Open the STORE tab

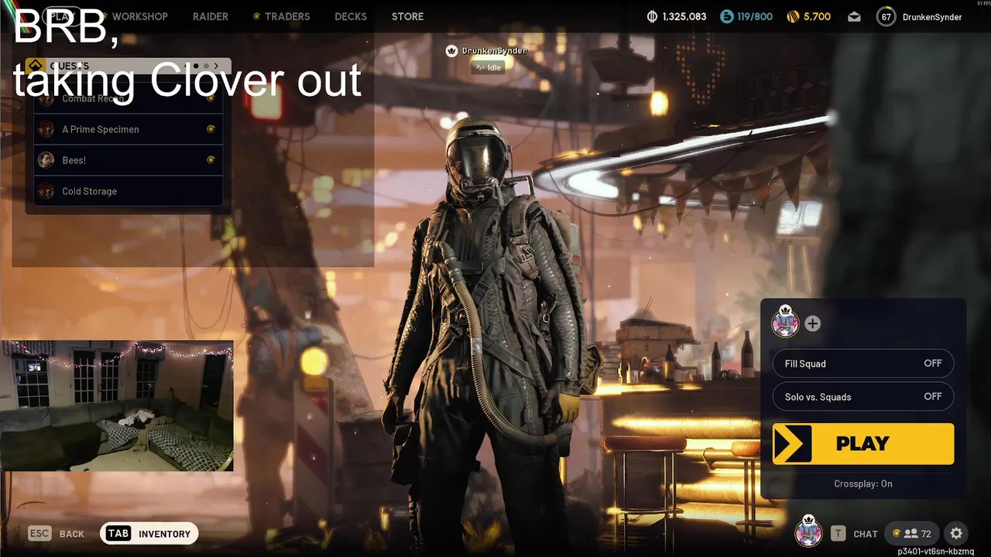pyautogui.click(x=407, y=16)
